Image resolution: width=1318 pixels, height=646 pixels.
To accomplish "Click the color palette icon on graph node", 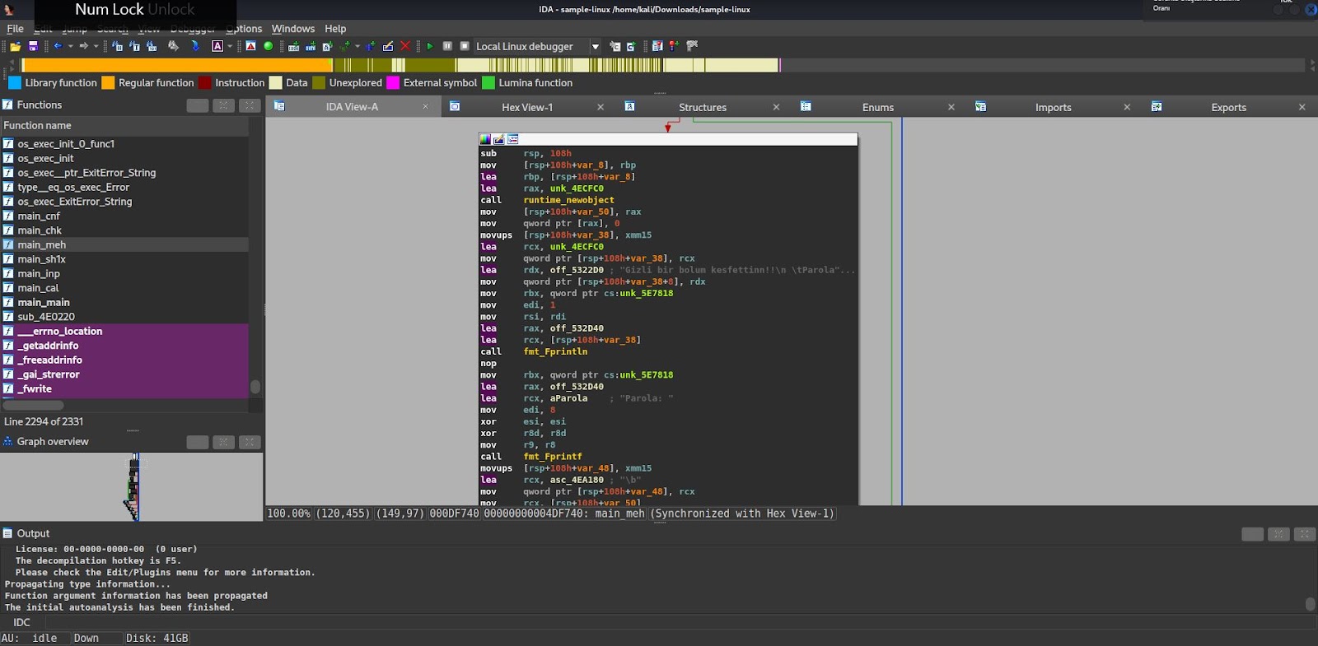I will click(485, 139).
